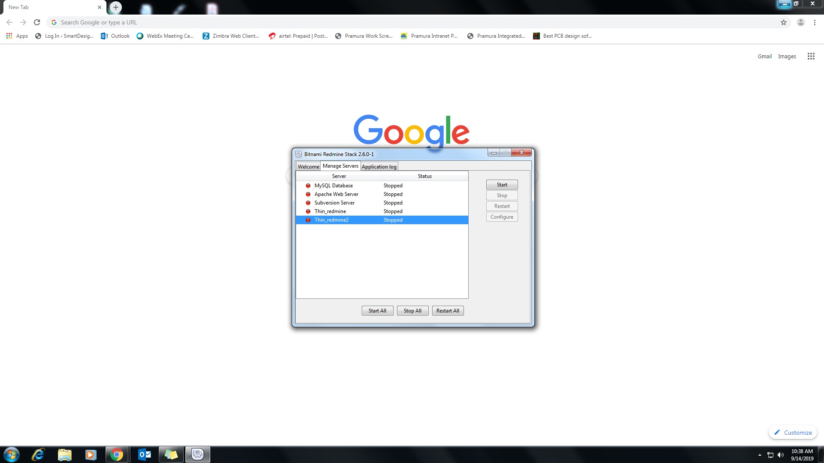Select the MySQL Database server row

[382, 186]
